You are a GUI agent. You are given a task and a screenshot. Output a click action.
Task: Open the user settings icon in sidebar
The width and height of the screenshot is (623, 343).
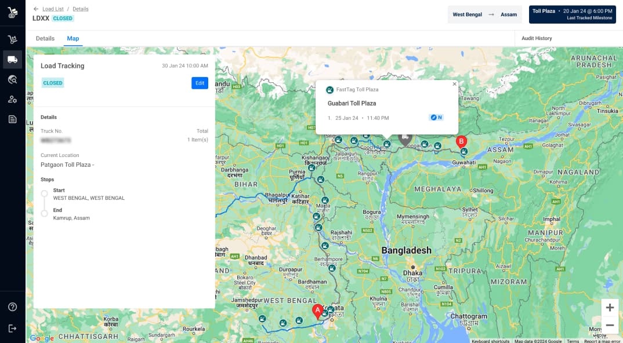(x=12, y=99)
